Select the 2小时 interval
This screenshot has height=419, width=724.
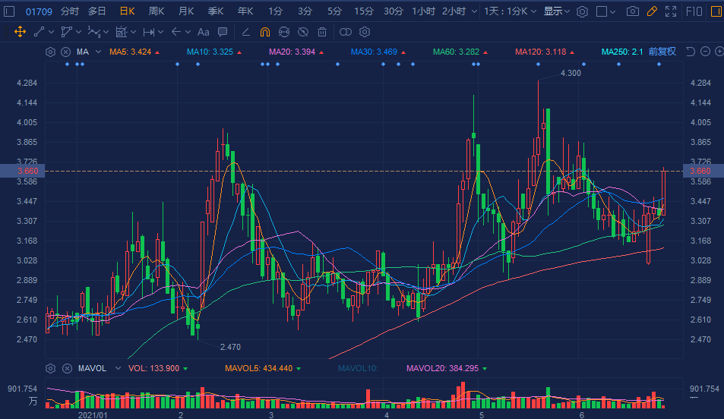click(454, 11)
